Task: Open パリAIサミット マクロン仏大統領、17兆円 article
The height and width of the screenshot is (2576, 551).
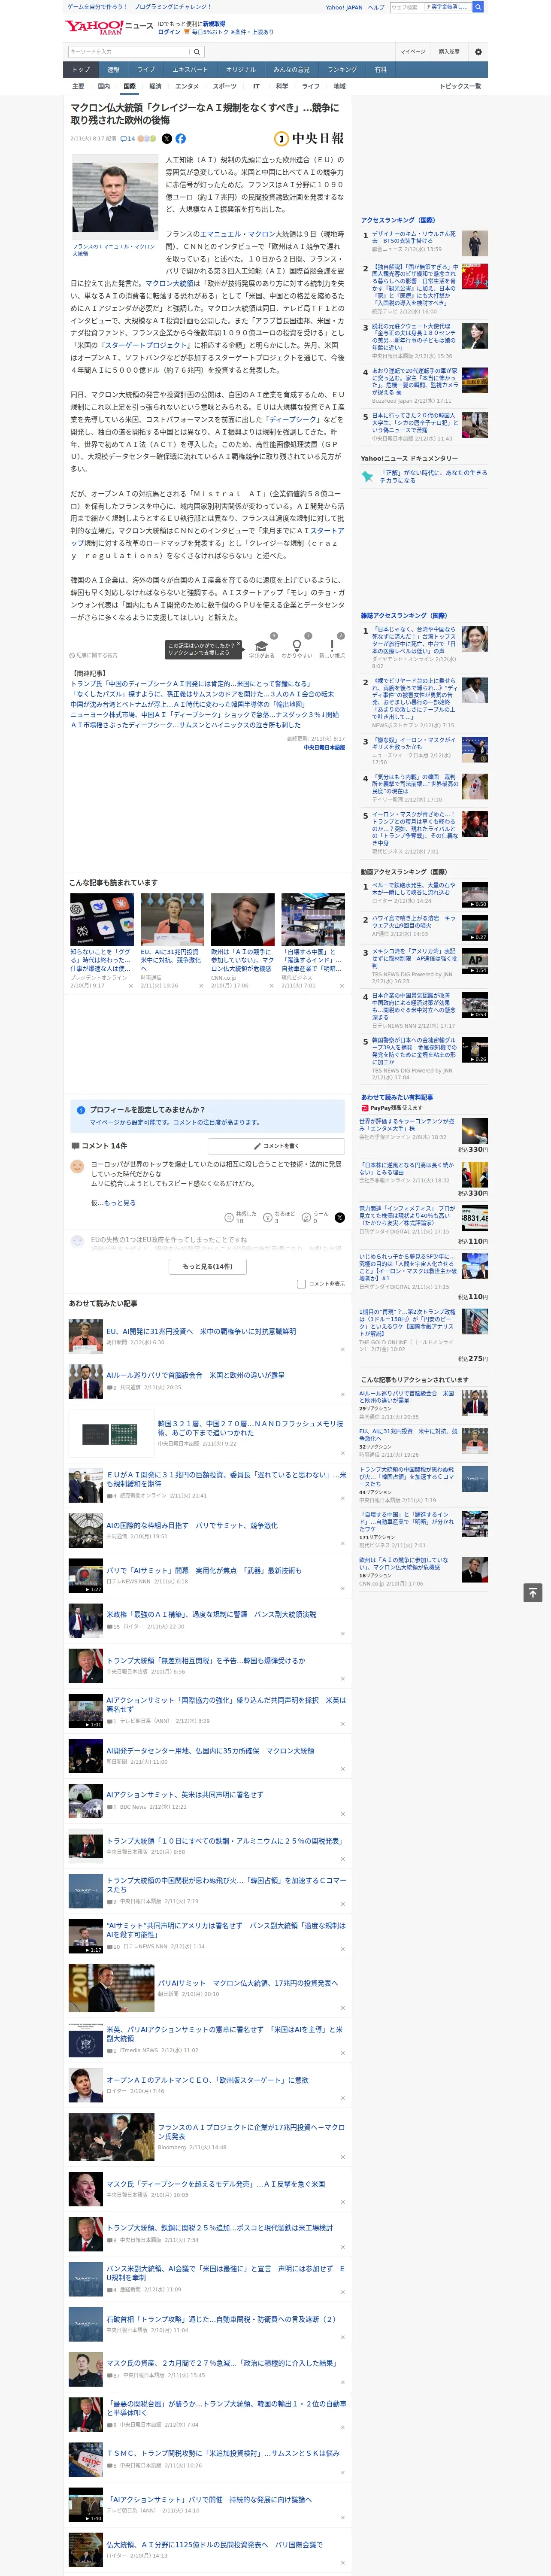Action: tap(247, 1983)
